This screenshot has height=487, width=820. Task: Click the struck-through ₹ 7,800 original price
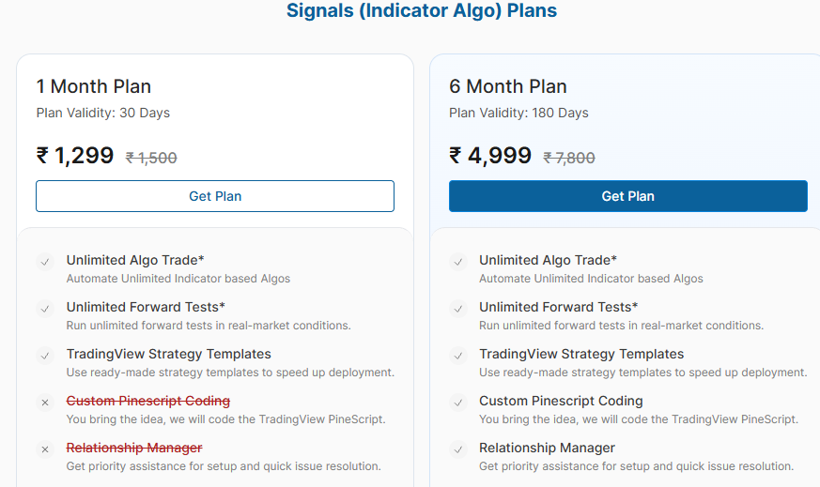[569, 159]
